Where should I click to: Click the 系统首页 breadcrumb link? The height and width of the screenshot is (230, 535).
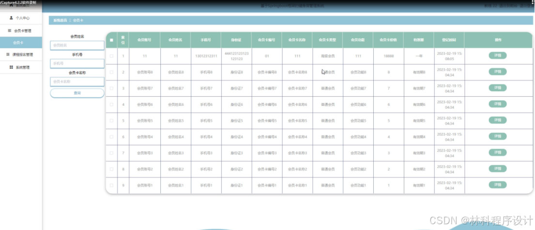click(60, 20)
